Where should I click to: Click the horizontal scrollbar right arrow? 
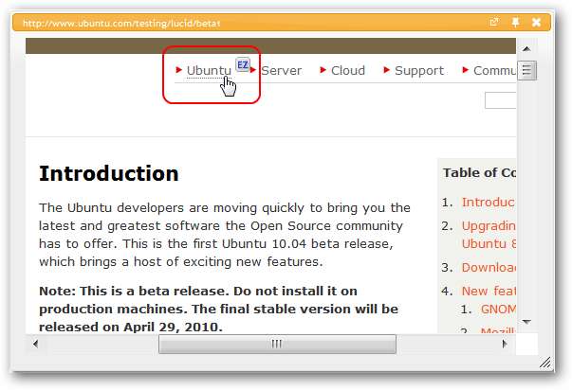[x=505, y=344]
